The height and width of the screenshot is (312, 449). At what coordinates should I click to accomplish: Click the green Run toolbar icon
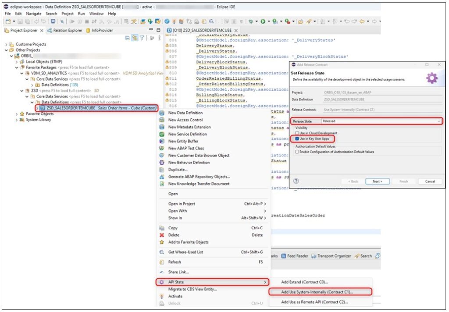pyautogui.click(x=263, y=21)
